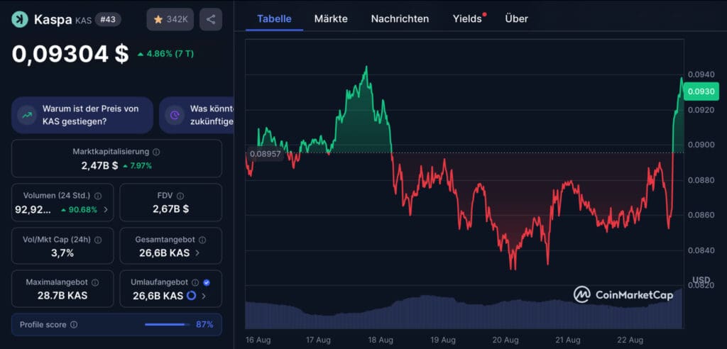Click info icon next to Maximalangebot
The width and height of the screenshot is (727, 349).
click(95, 282)
